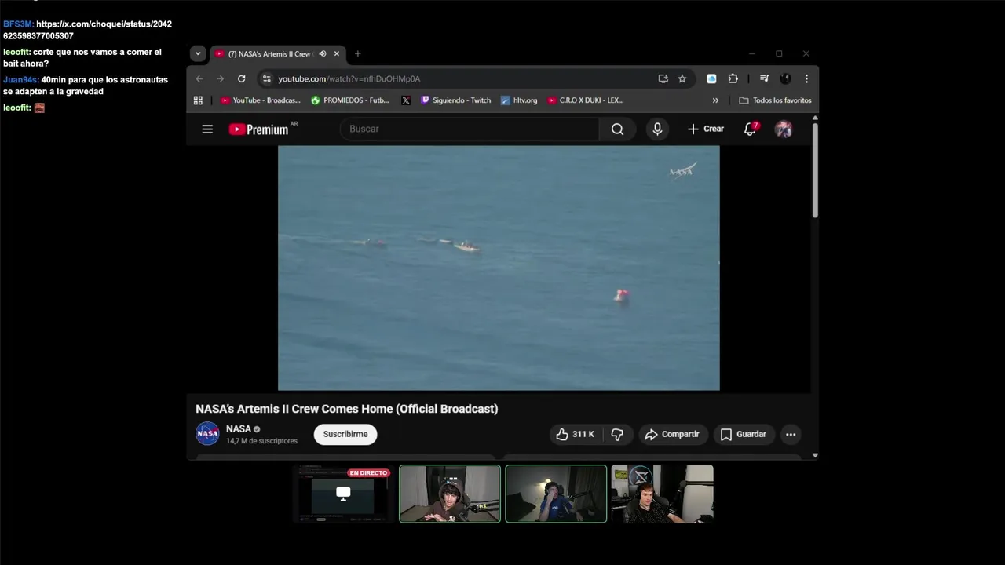Open PROMIEDOS - Futb... bookmark

pos(350,100)
